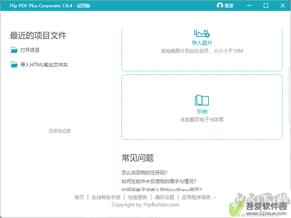Open the 导入图片 link text
Viewport: 291px width, 218px height.
point(202,43)
